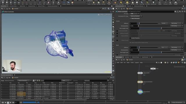Select the Sphere shelf tool
This screenshot has width=186, height=104.
[x=7, y=3]
